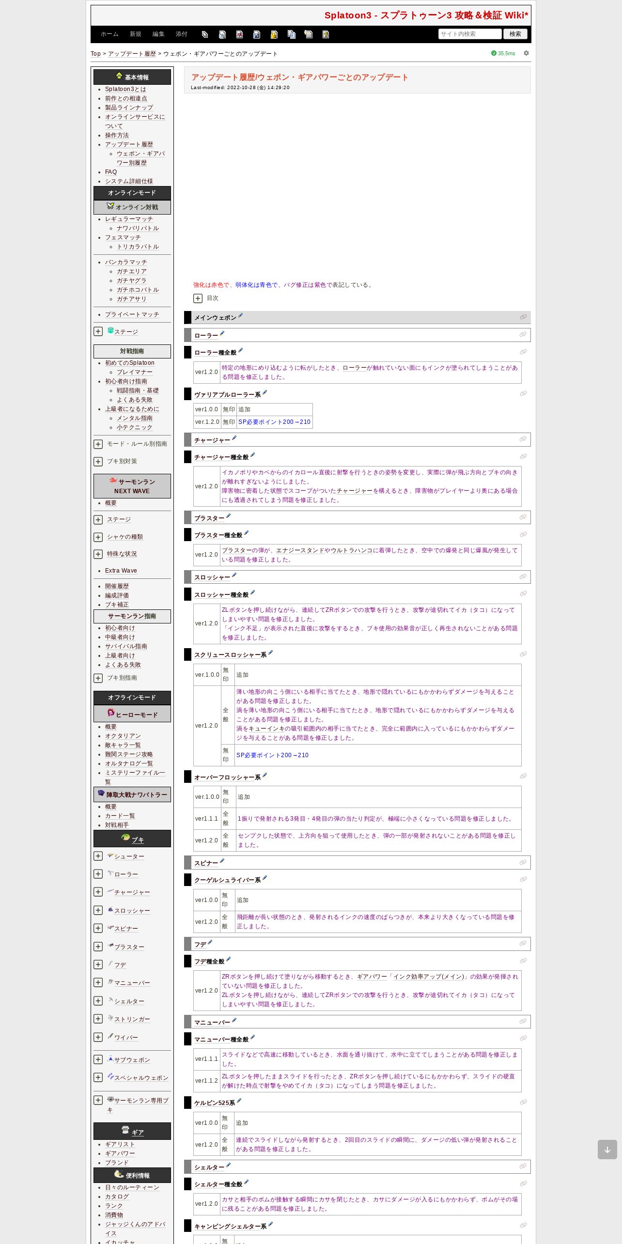The height and width of the screenshot is (1244, 622).
Task: Click the freeze page lock icon in the toolbar
Action: (274, 34)
